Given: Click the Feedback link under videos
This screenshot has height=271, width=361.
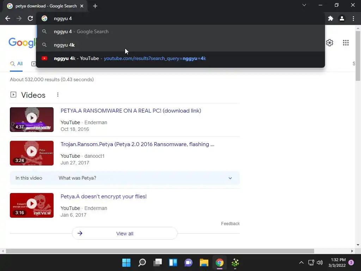Looking at the screenshot, I should pos(230,223).
